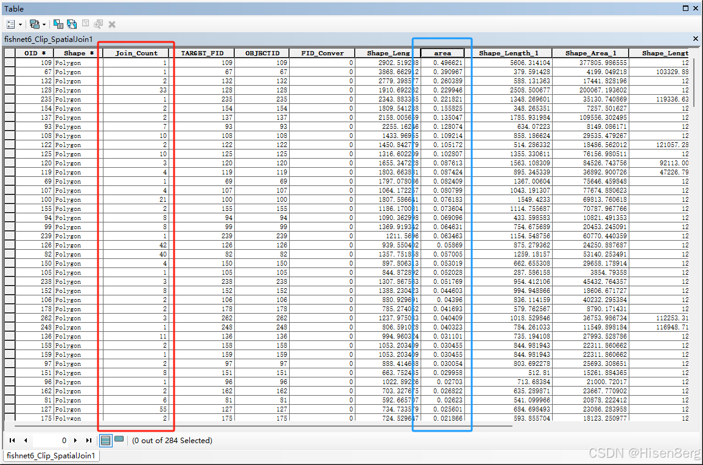Jump to the last record
This screenshot has width=703, height=465.
click(89, 441)
